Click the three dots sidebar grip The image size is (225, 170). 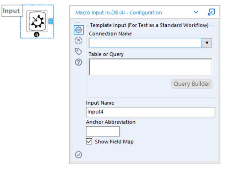click(79, 22)
